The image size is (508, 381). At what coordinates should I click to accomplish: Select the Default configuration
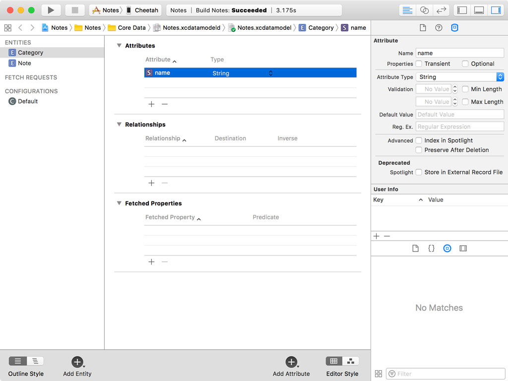click(28, 101)
